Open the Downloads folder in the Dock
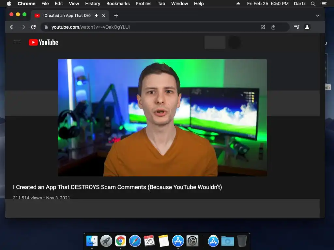334x250 pixels. [x=227, y=241]
